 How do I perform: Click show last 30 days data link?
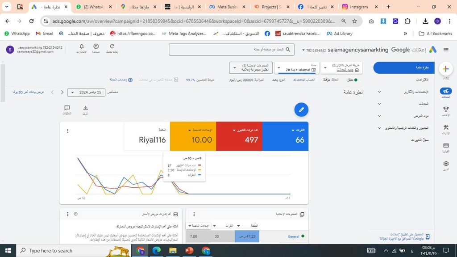coord(28,92)
